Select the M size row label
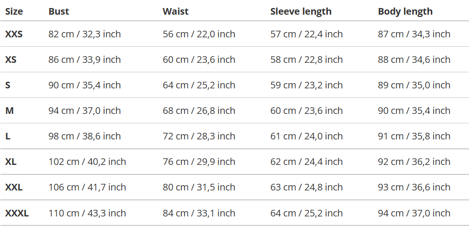The image size is (469, 241). pos(9,111)
